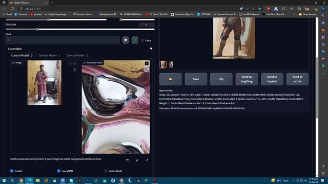This screenshot has height=184, width=328.
Task: Click the annotator result shuffled image
Action: tap(116, 107)
